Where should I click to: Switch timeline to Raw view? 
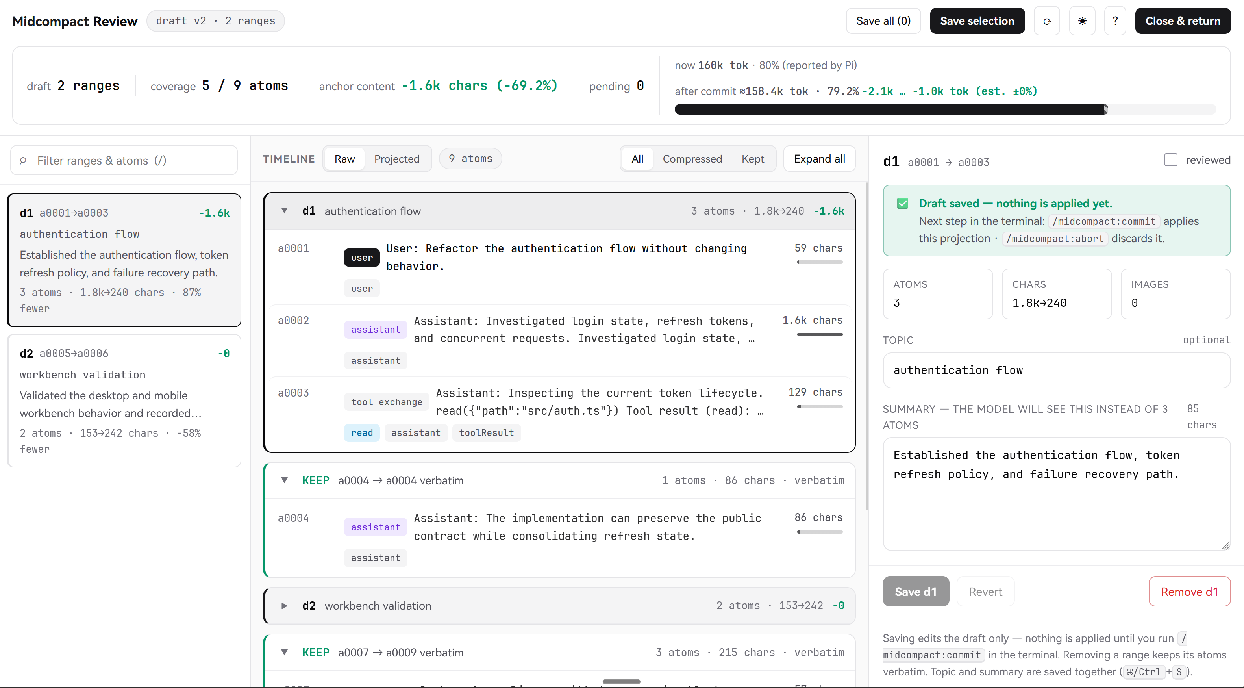click(344, 158)
